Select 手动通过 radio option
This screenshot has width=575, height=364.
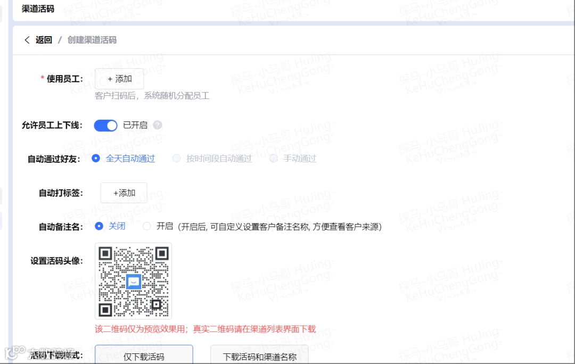pyautogui.click(x=274, y=159)
